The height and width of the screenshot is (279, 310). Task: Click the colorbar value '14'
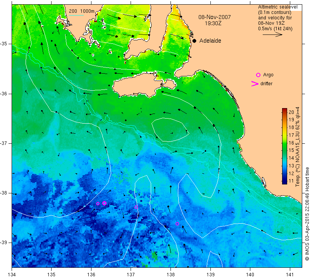click(x=291, y=158)
